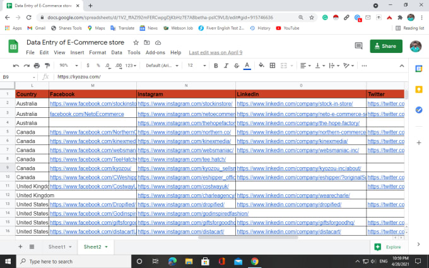Click Last edit was on April 9 link
429x268 pixels.
[x=216, y=52]
